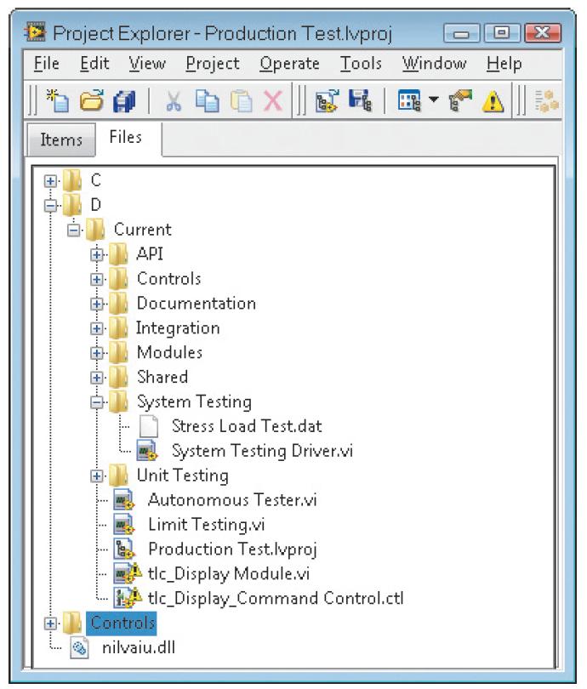587x689 pixels.
Task: Click the Autonomous Tester.vi icon
Action: coord(124,499)
